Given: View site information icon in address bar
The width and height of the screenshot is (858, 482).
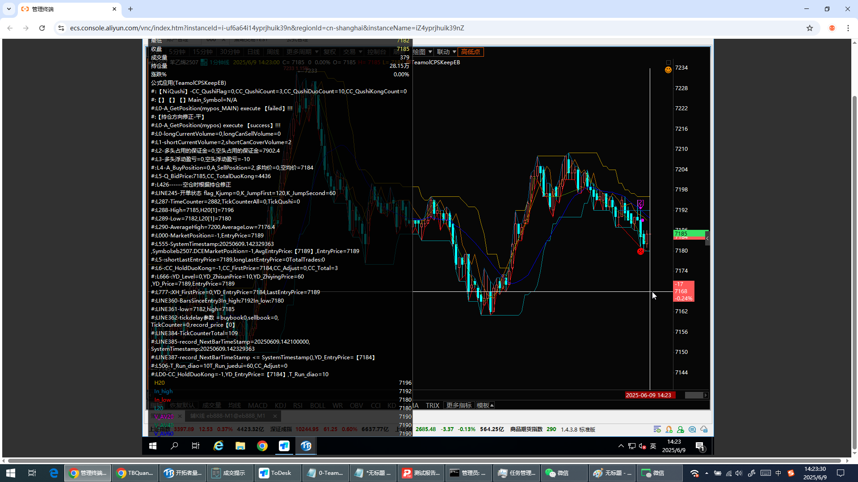Looking at the screenshot, I should pyautogui.click(x=61, y=28).
